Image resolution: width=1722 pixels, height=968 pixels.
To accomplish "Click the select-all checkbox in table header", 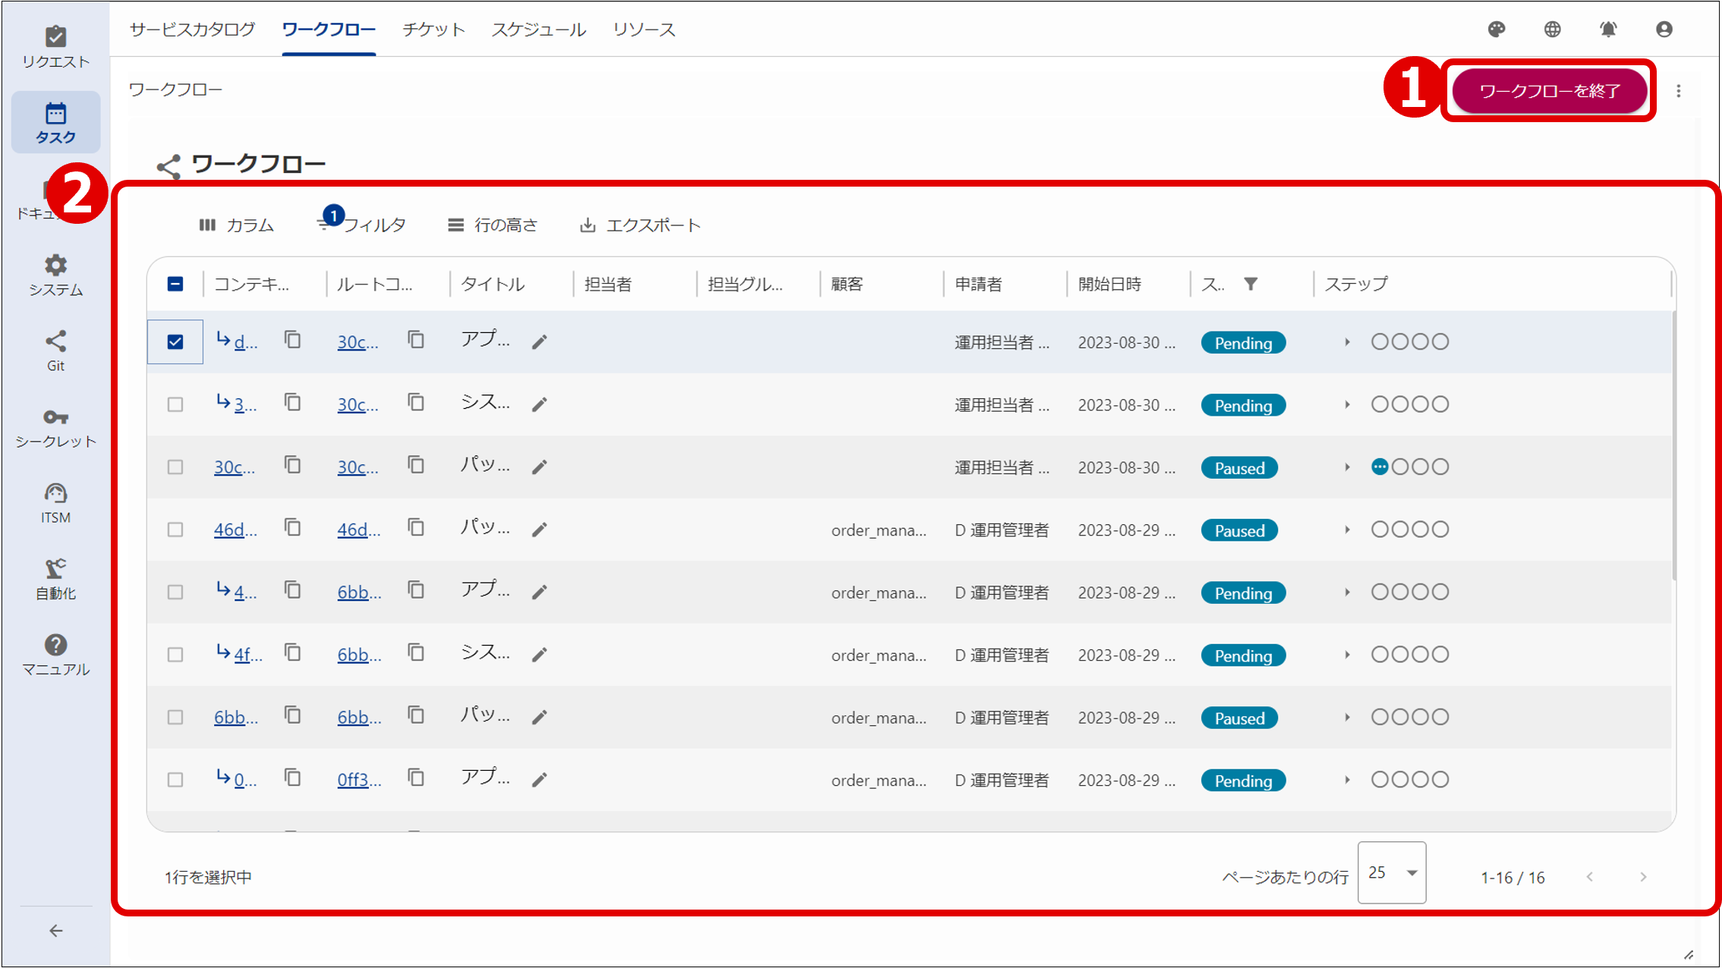I will click(x=175, y=283).
